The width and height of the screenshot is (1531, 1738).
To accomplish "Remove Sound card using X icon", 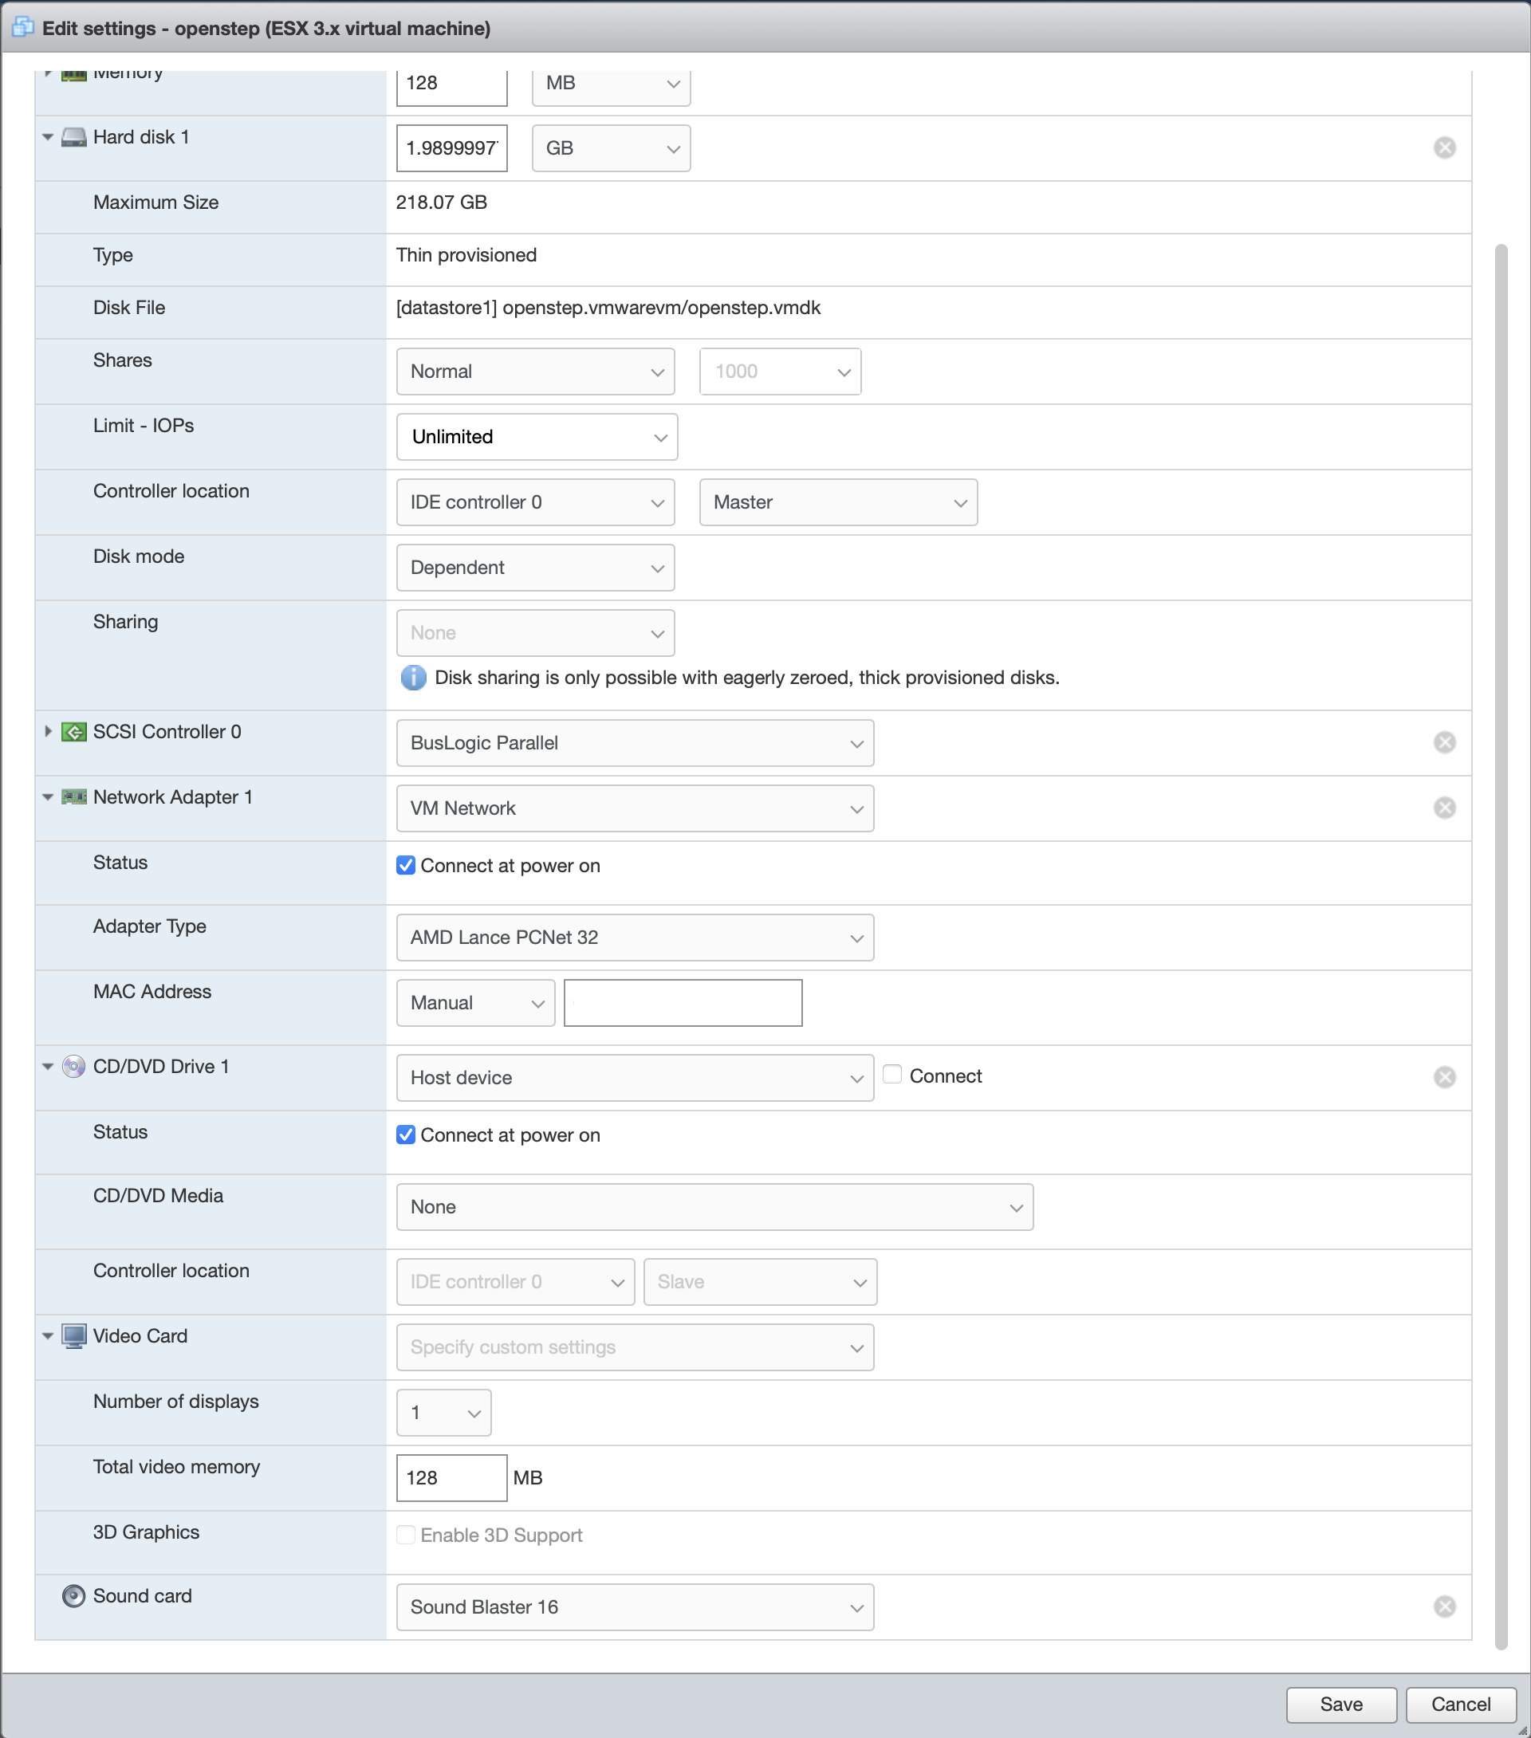I will (x=1444, y=1606).
